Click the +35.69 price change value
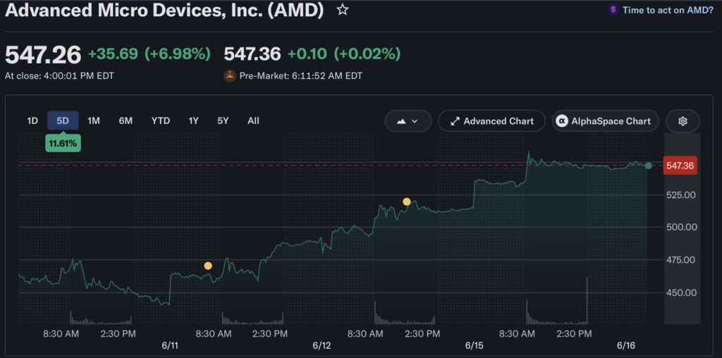Screen dimensions: 722x358 pos(113,54)
